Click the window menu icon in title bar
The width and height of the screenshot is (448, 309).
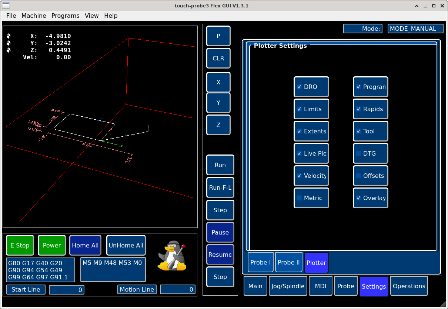coord(6,6)
